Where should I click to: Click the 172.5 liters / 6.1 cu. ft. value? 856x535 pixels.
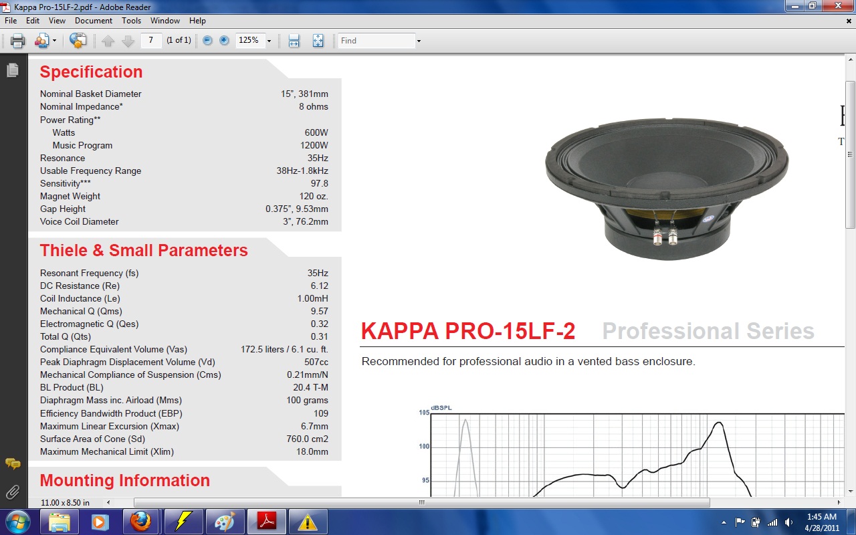click(x=284, y=349)
